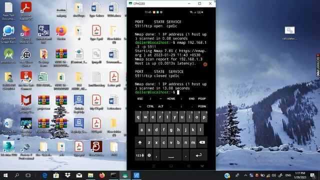The width and height of the screenshot is (320, 180).
Task: Tap the Android recent apps menu button
Action: [153, 166]
